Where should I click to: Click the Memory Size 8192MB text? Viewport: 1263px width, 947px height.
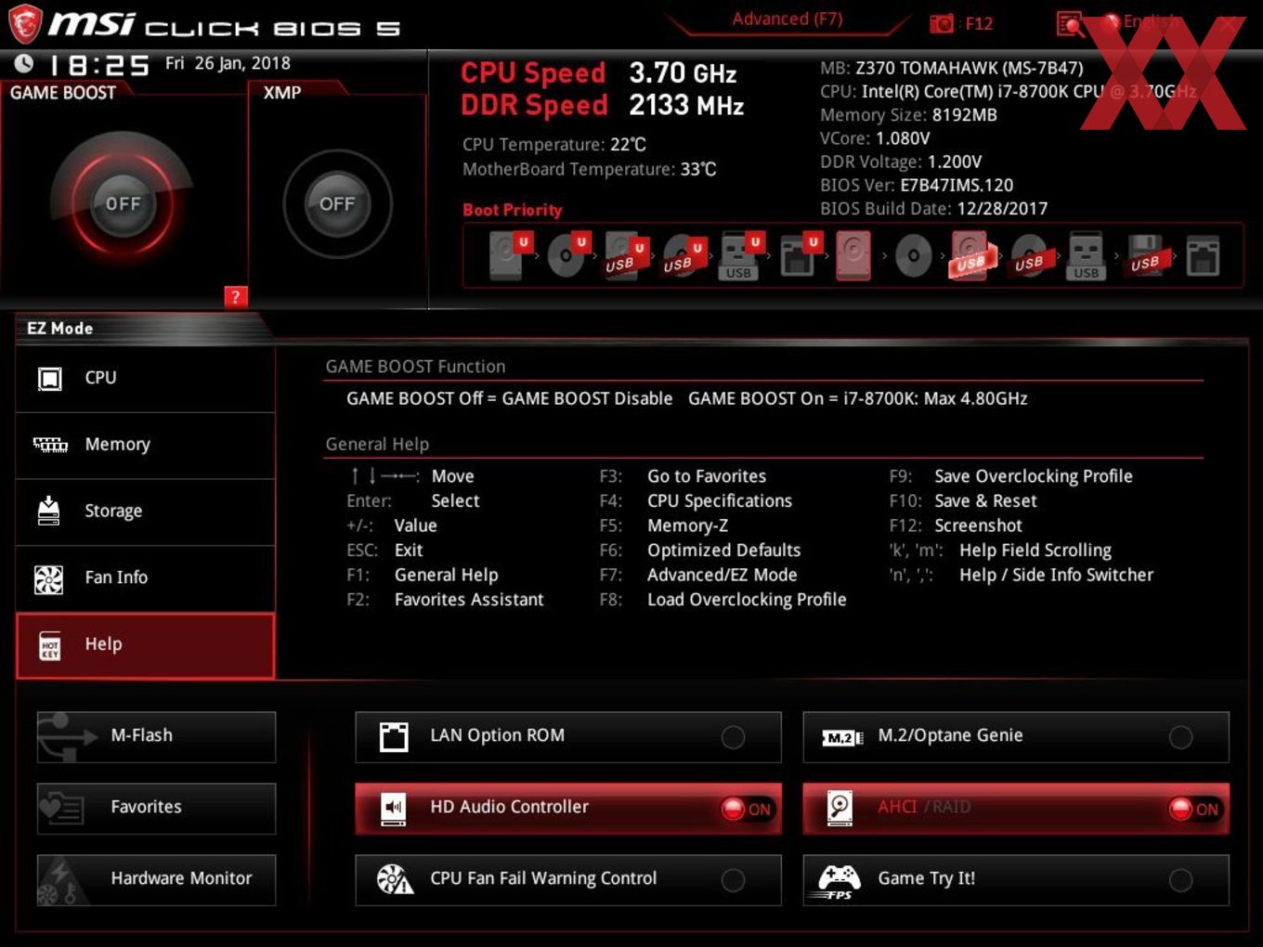[x=908, y=115]
